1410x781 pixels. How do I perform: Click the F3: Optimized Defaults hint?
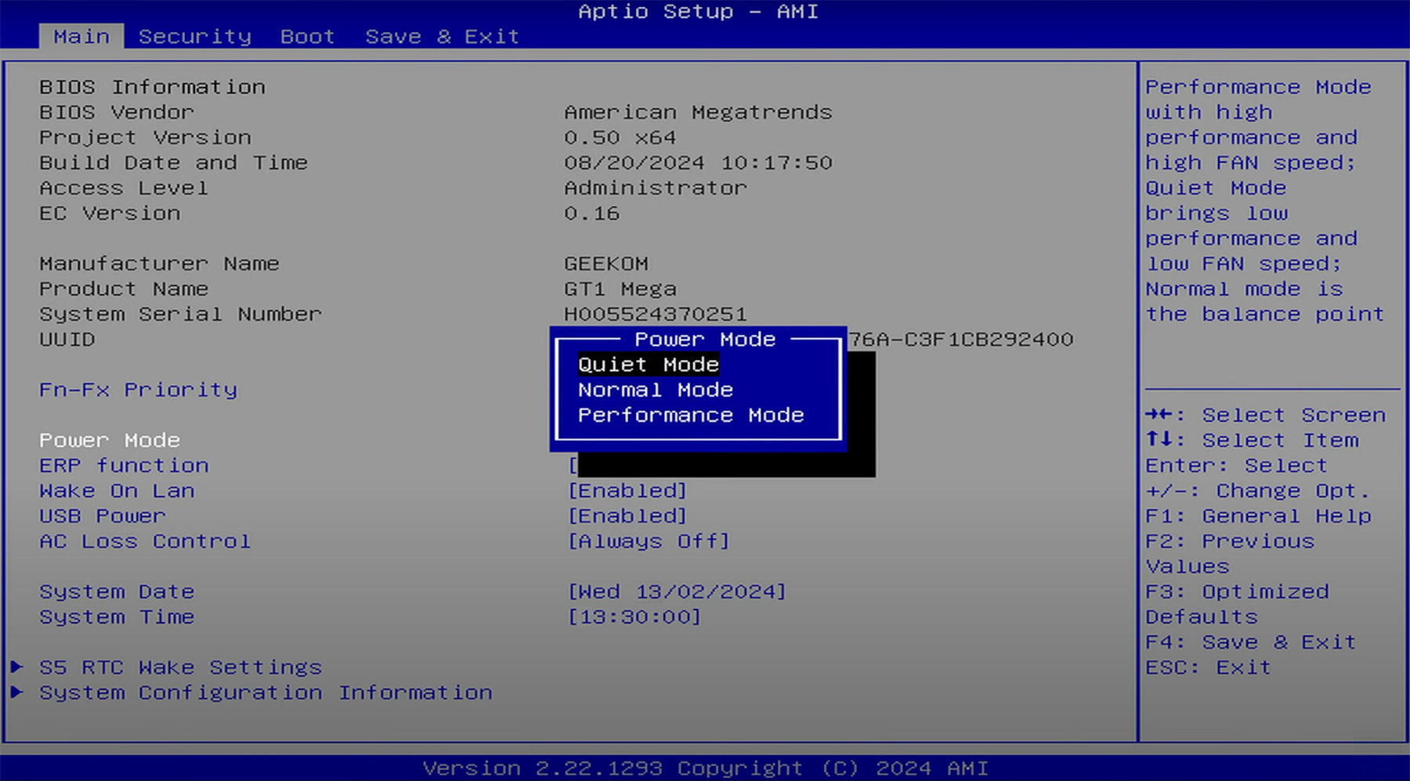[x=1238, y=604]
